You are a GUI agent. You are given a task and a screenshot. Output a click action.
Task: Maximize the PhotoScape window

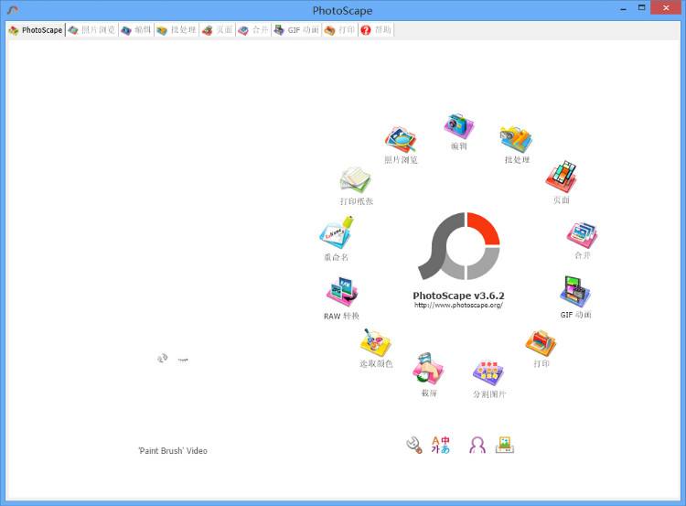coord(641,8)
